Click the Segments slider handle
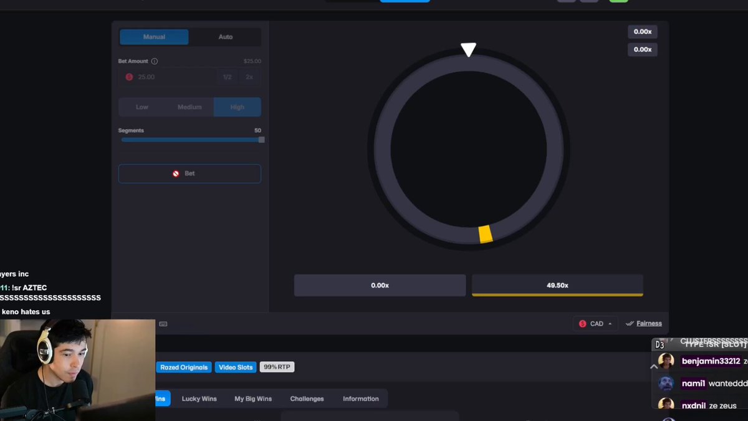 [x=261, y=140]
